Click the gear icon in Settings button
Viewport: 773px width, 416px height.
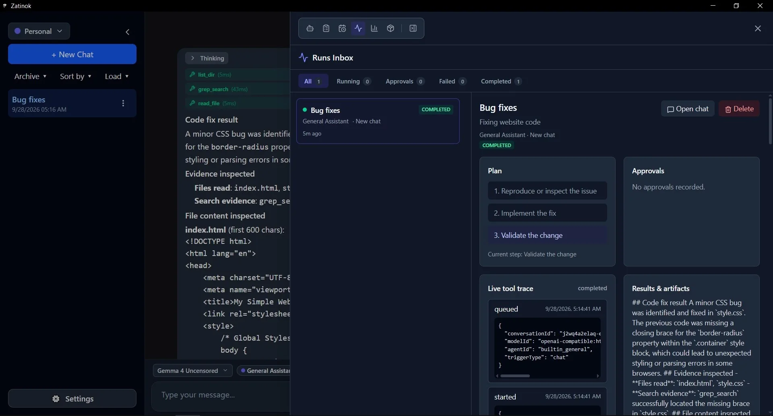[56, 399]
